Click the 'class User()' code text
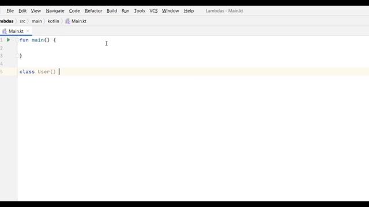The image size is (369, 207). point(37,71)
